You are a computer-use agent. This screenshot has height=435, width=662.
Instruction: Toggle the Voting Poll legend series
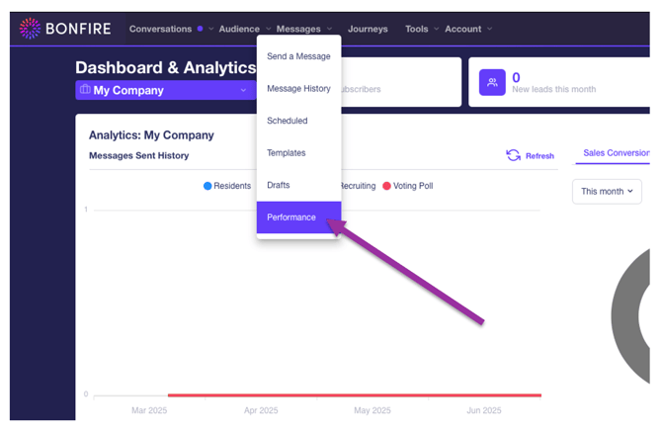click(407, 186)
